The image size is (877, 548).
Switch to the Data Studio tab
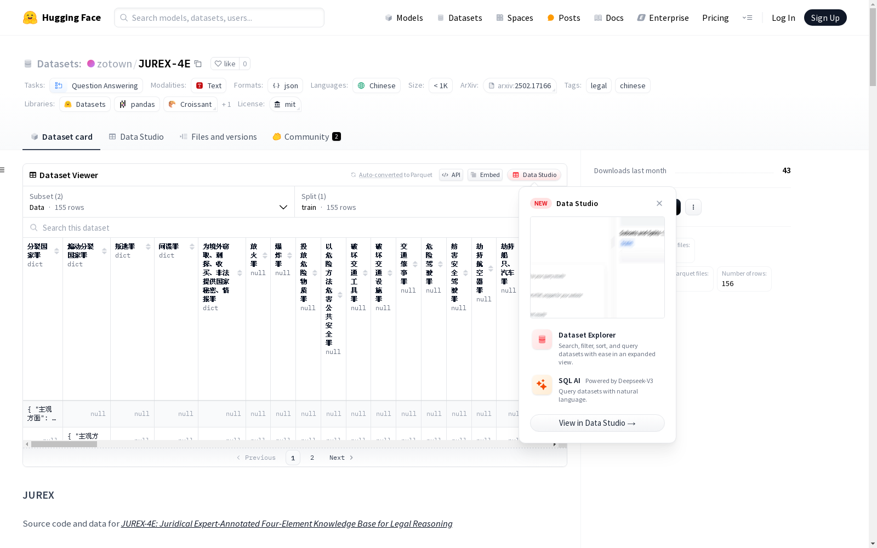(136, 137)
